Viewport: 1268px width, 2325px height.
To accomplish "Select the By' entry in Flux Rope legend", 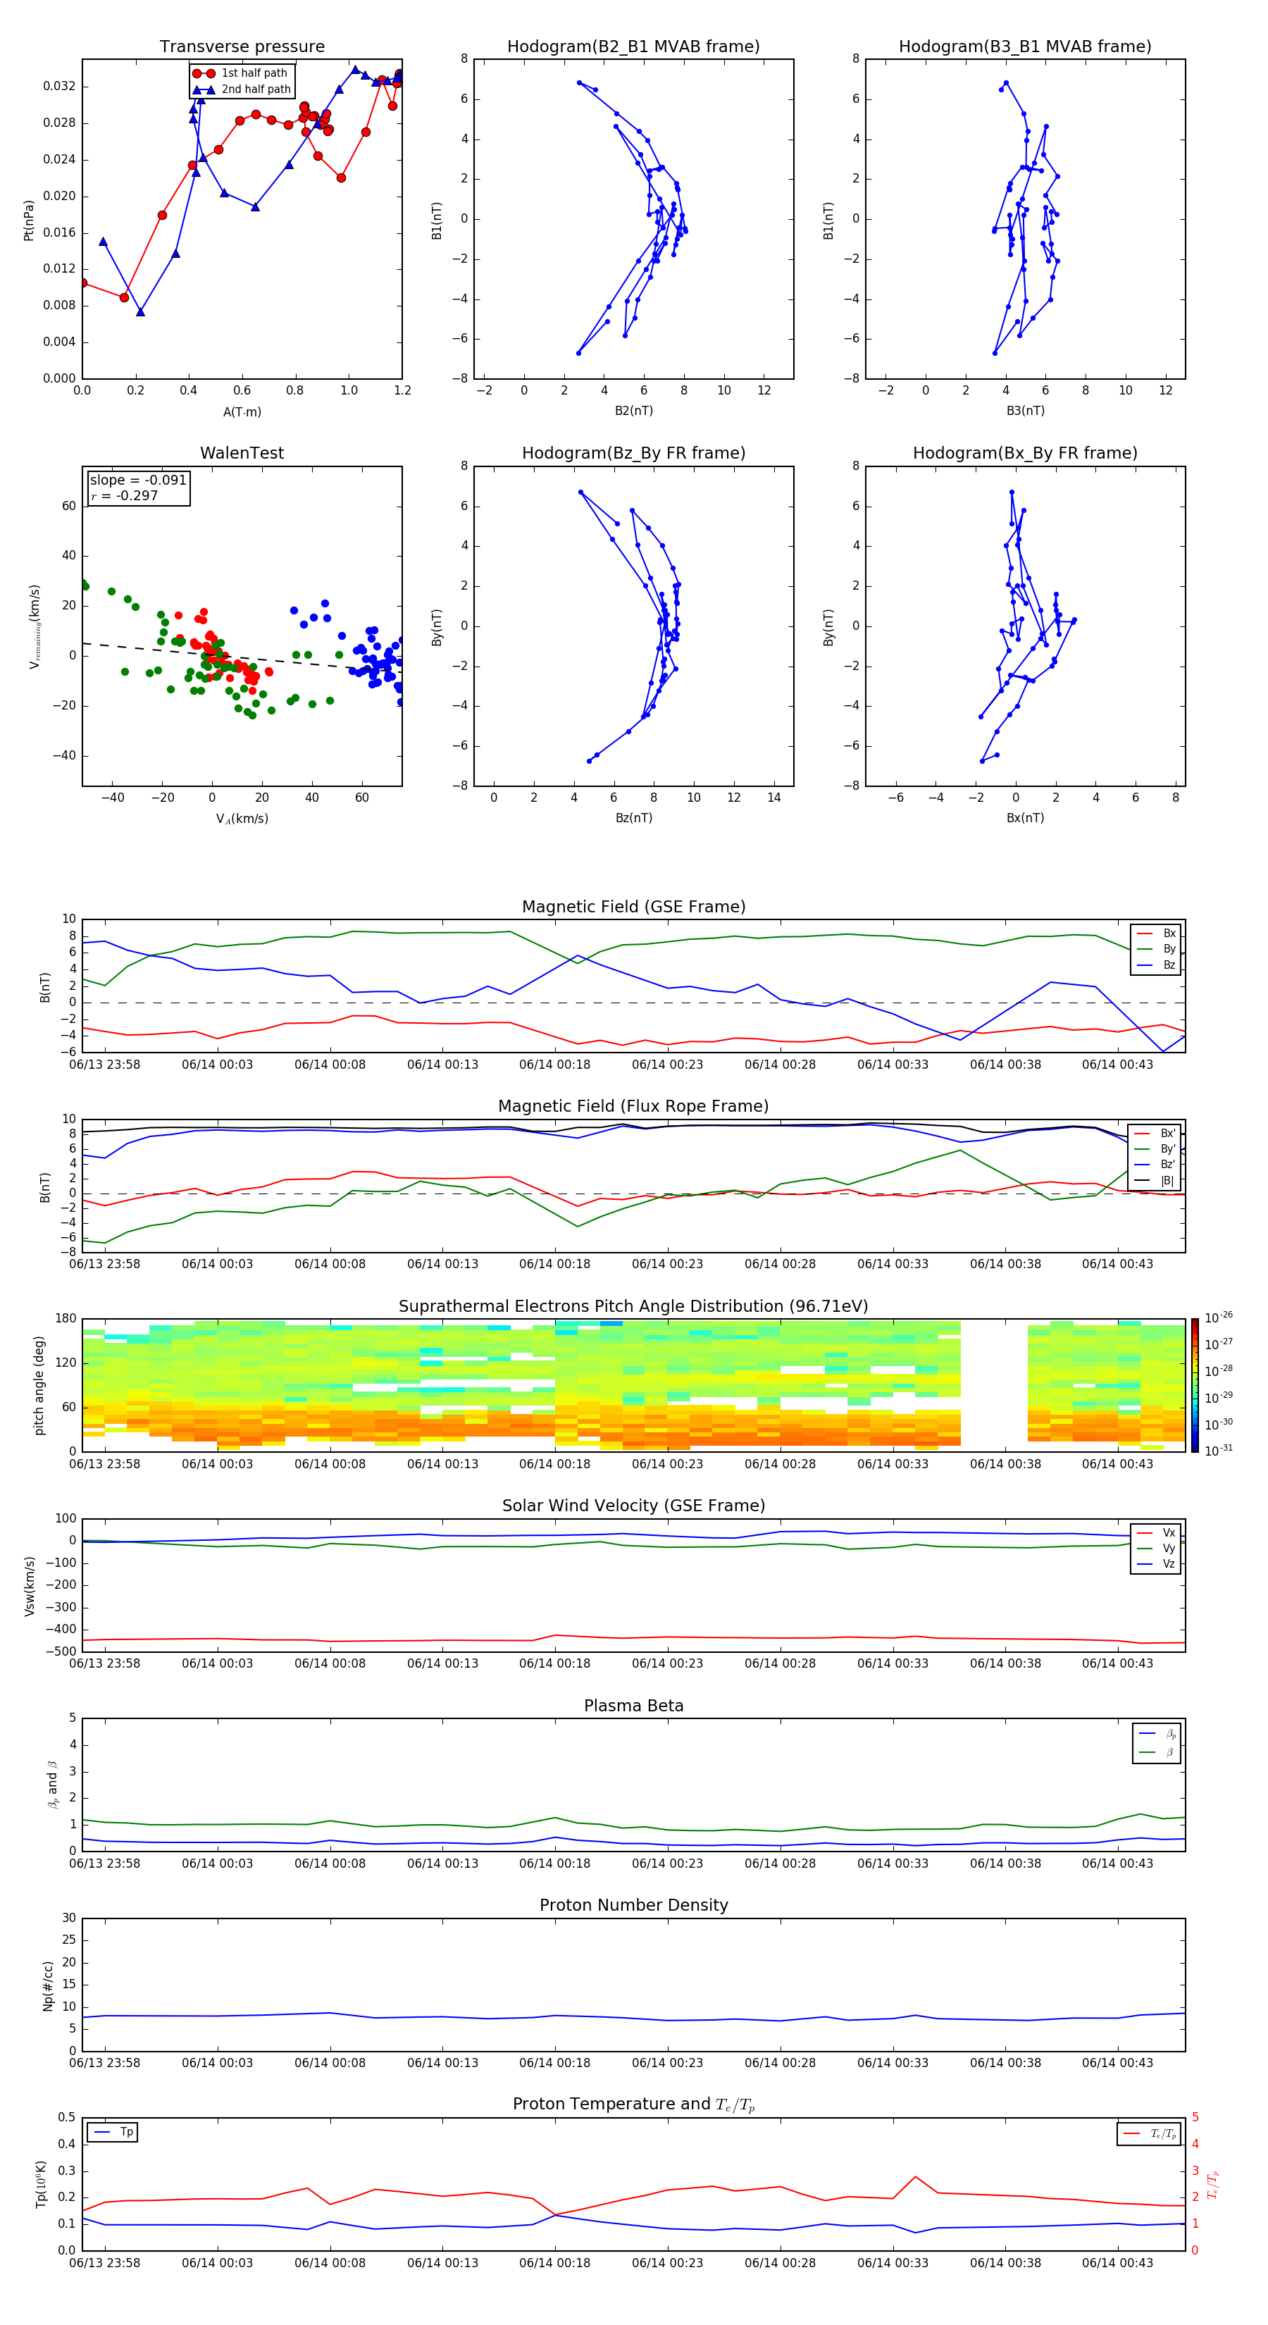I will click(1155, 1149).
